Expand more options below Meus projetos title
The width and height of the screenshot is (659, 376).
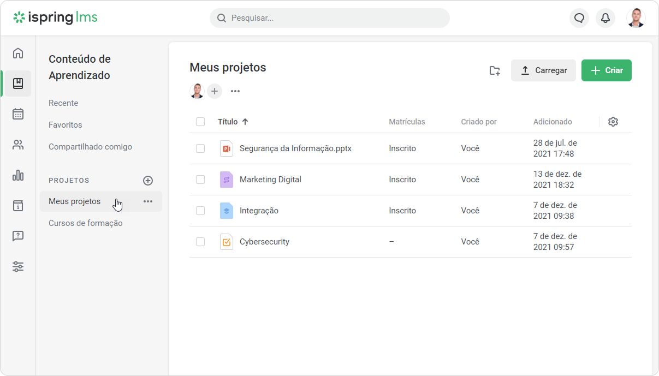(x=235, y=91)
